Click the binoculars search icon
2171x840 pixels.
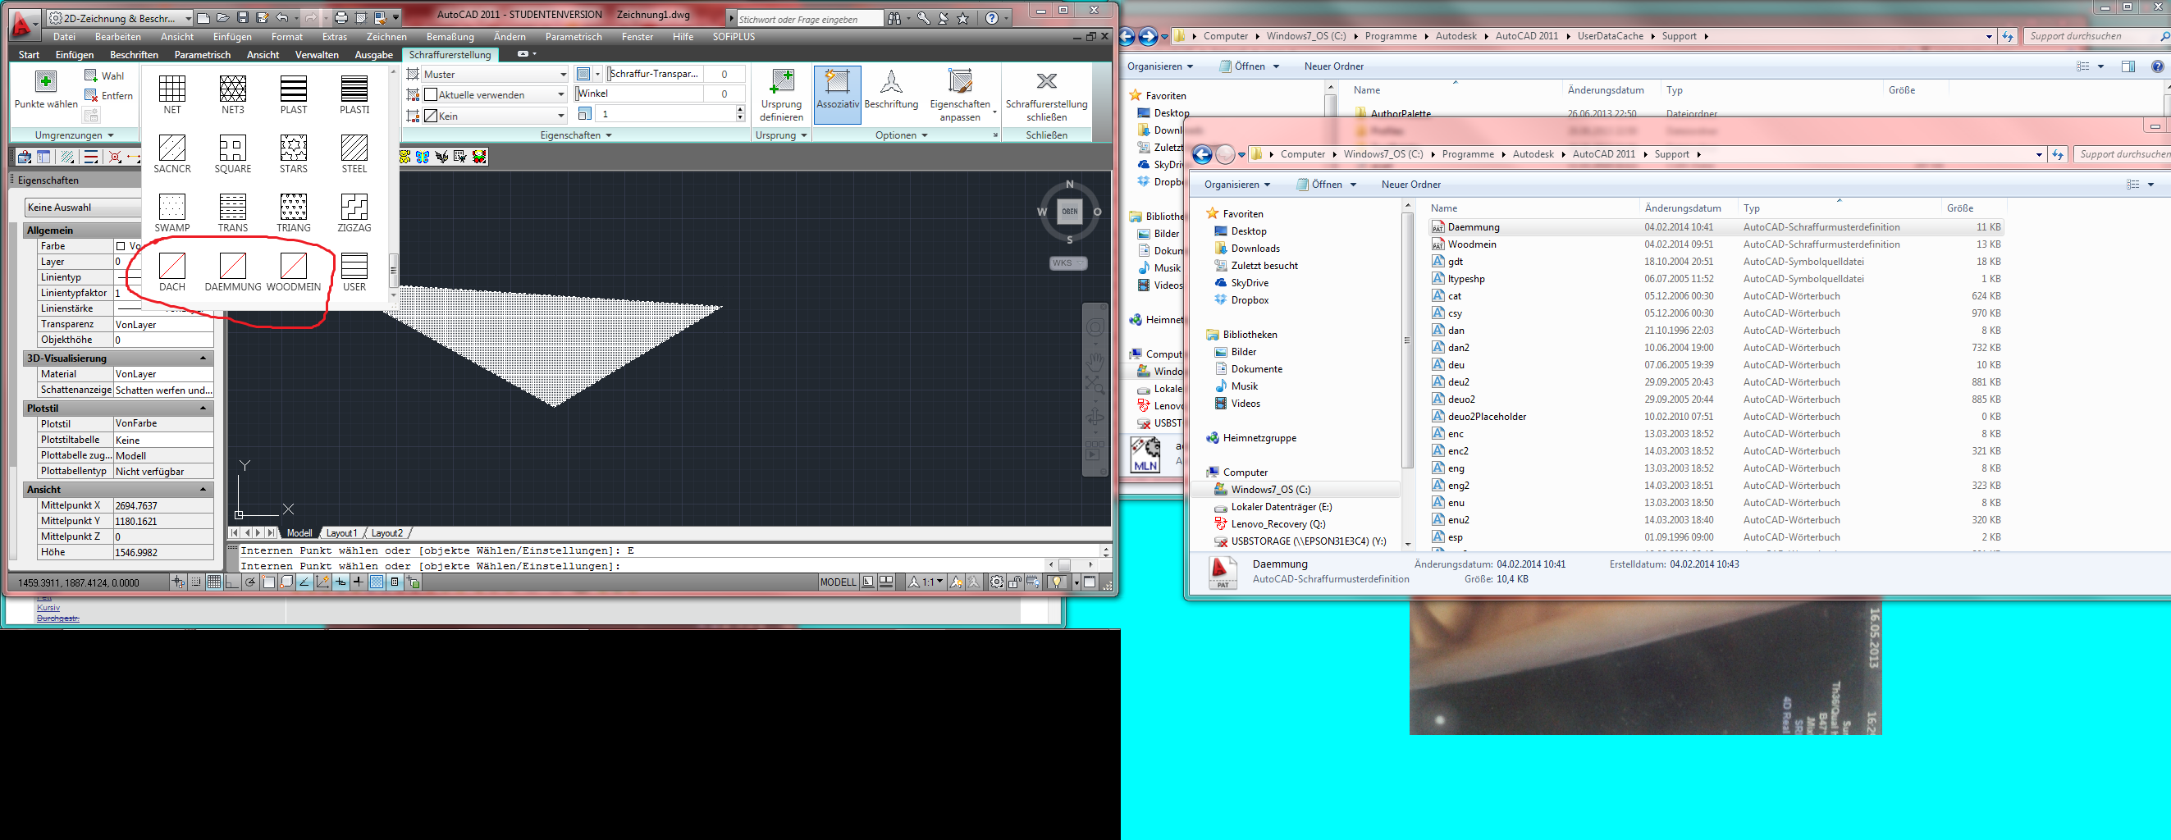point(894,18)
